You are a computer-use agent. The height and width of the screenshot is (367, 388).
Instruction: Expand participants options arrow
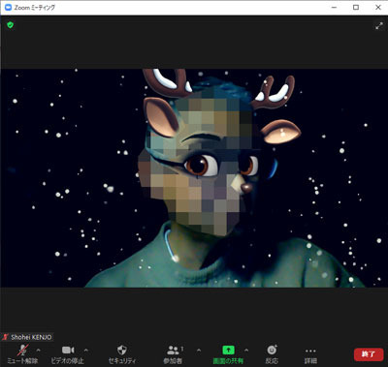pos(199,350)
